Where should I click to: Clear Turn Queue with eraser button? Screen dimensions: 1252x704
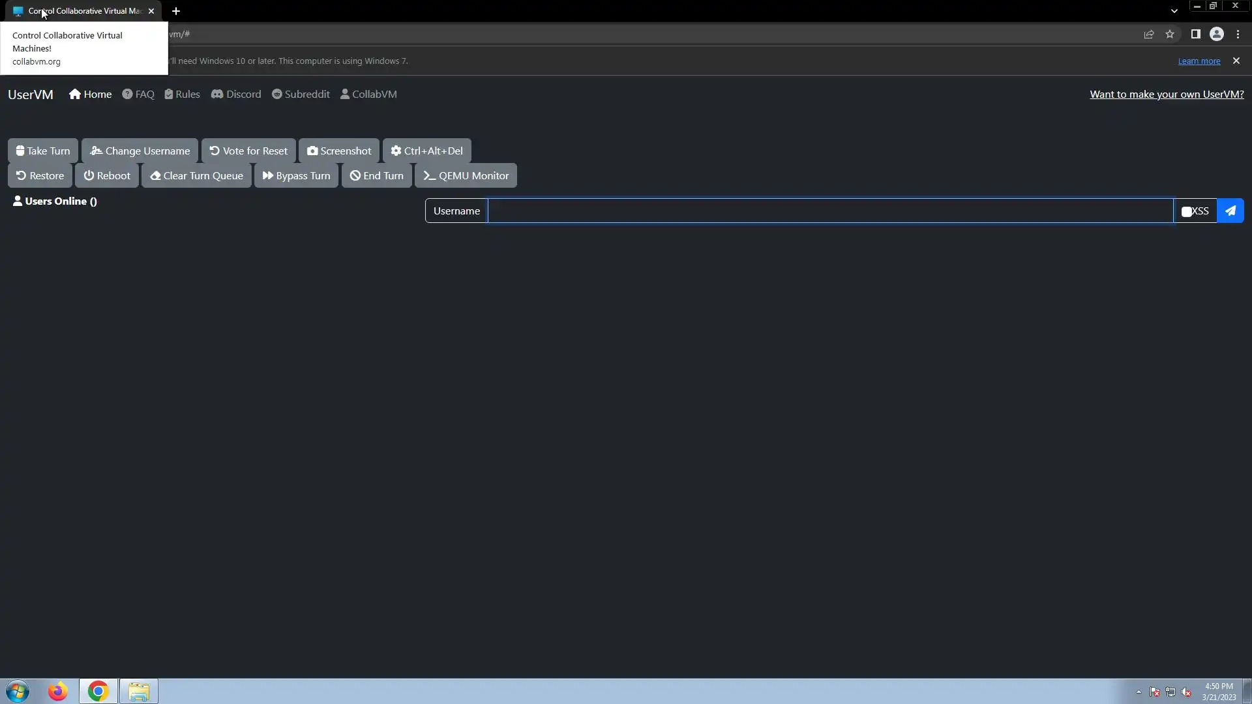click(196, 175)
